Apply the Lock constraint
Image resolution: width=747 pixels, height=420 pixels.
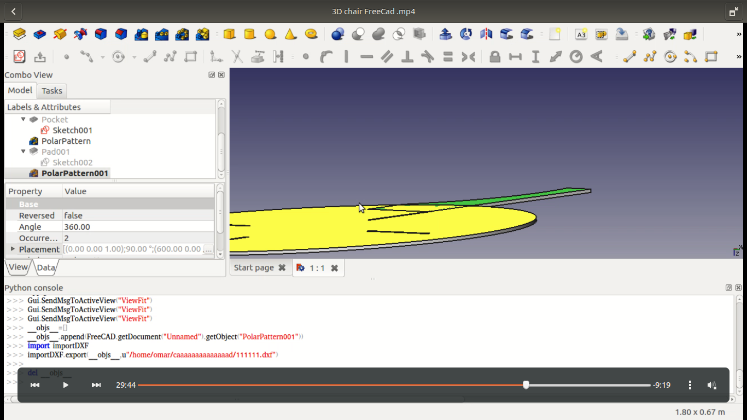click(495, 56)
